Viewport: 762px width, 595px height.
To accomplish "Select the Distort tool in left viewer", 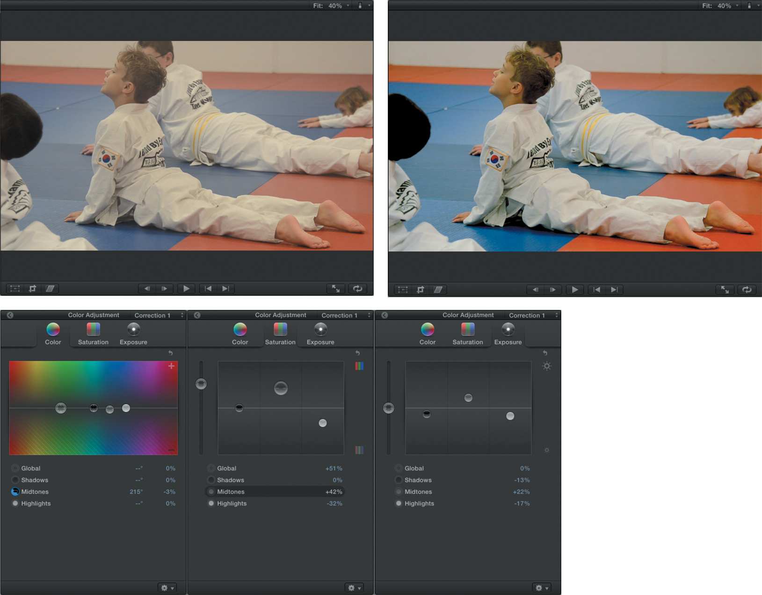I will 50,288.
